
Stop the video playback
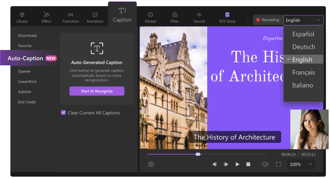(x=248, y=164)
